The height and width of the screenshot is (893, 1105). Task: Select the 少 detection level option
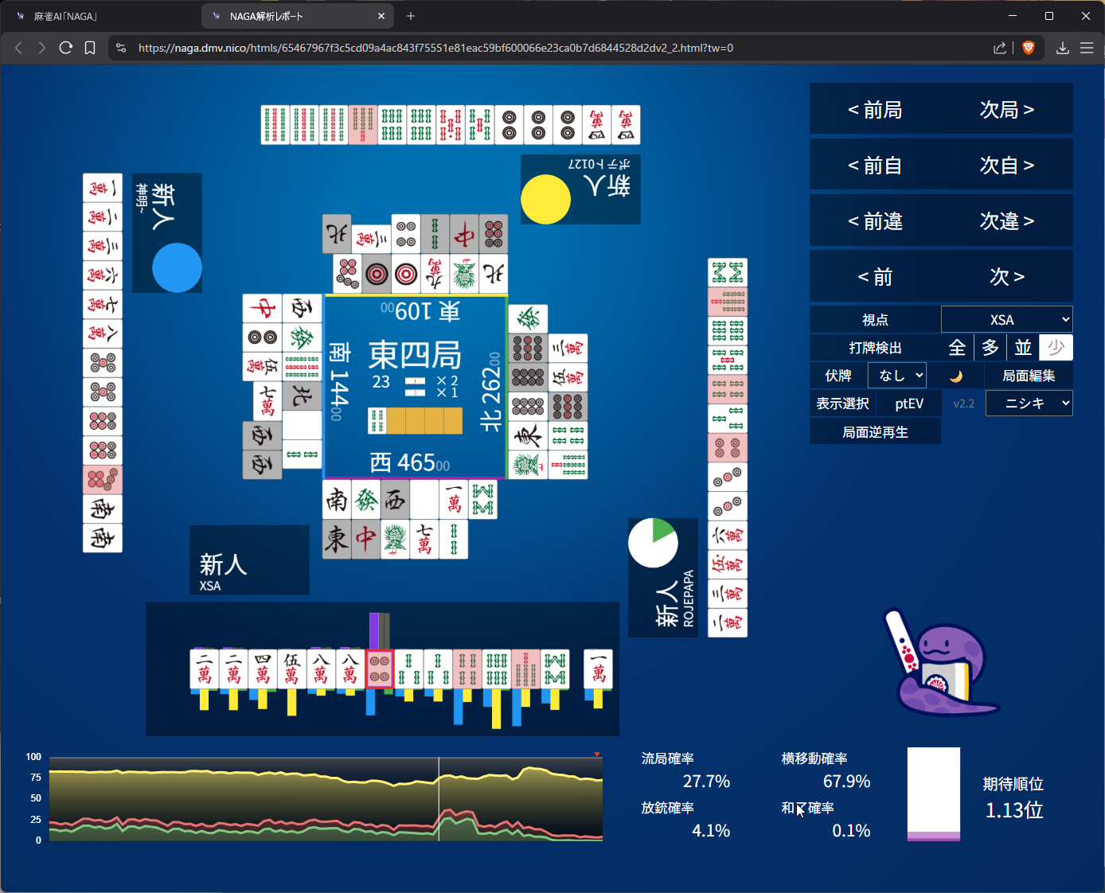click(1056, 348)
